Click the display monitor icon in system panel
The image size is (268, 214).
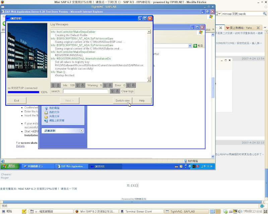[235, 211]
